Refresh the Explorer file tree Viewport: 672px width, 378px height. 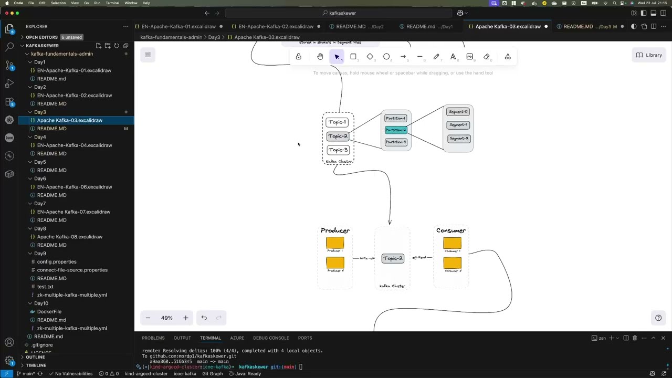(117, 46)
